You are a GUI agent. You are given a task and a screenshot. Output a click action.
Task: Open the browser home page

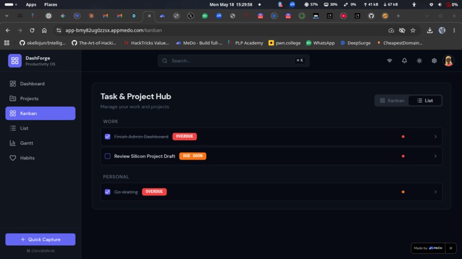(44, 30)
